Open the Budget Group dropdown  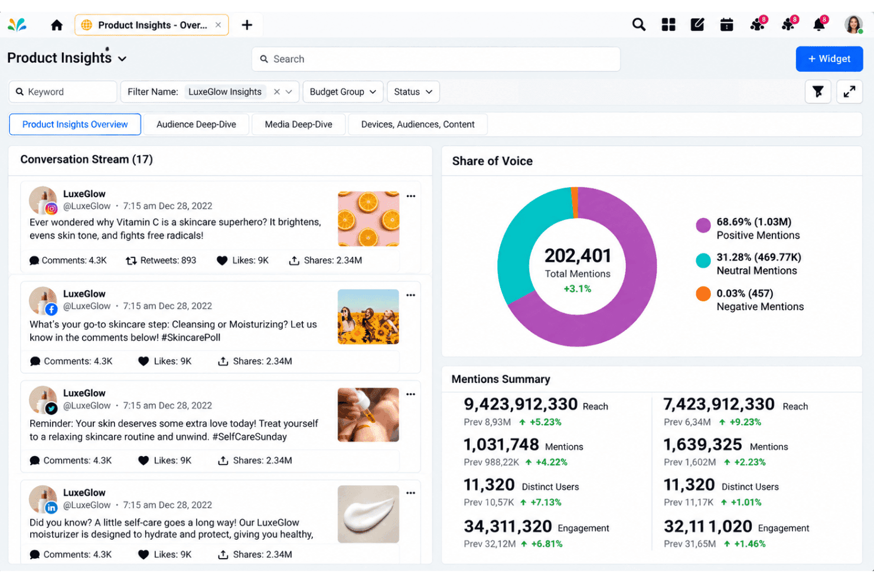coord(343,92)
